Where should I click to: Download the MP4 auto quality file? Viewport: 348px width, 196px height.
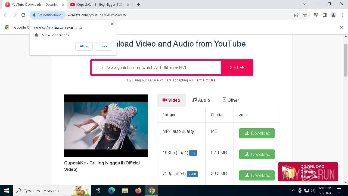point(257,133)
